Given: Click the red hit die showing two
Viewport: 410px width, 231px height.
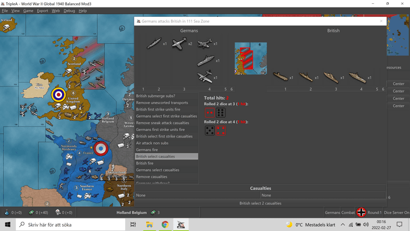Looking at the screenshot, I should point(209,112).
